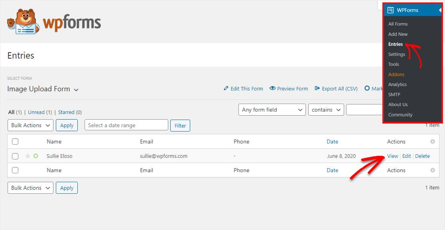Open Entries in WPForms menu
The height and width of the screenshot is (230, 445).
395,44
